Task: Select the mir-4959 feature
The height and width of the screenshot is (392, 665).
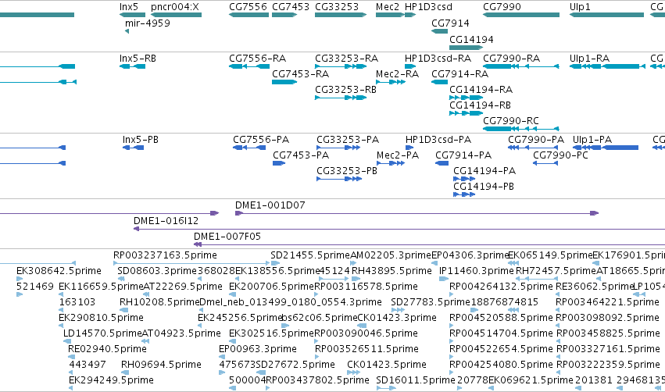Action: pos(127,31)
